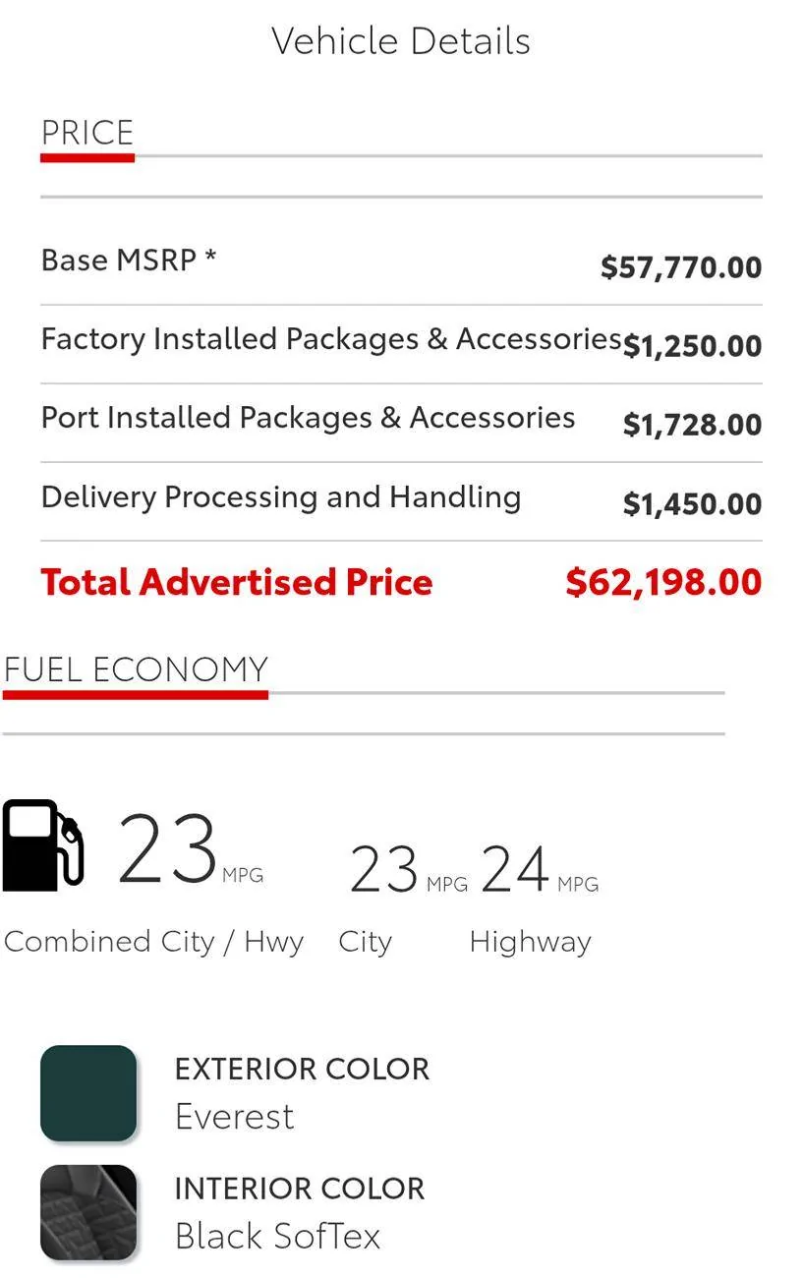Switch to the FUEL ECONOMY section
Screen dimensions: 803x1278
coord(136,669)
